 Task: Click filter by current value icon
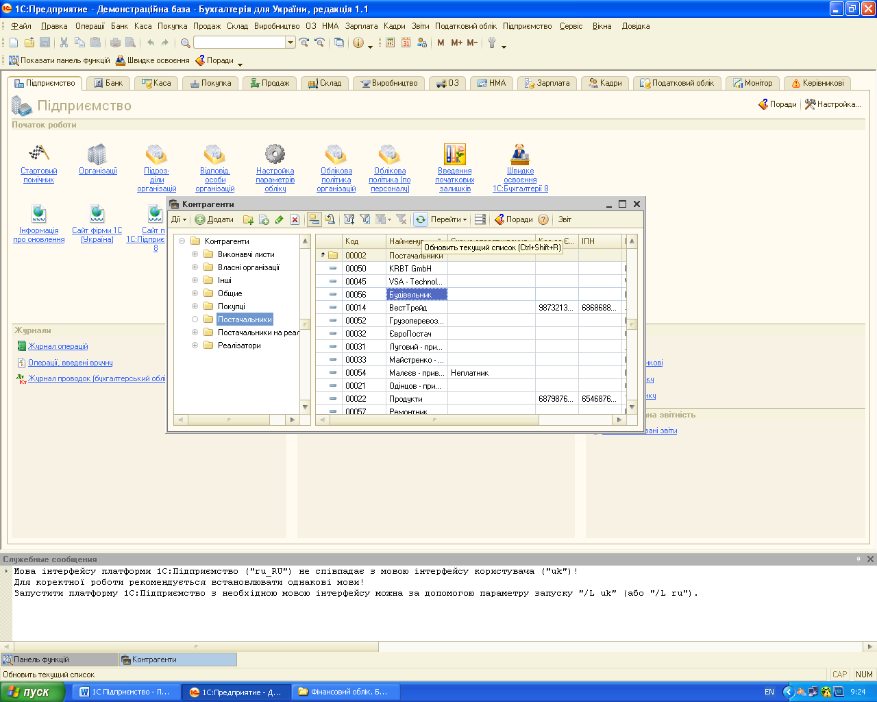pos(365,219)
